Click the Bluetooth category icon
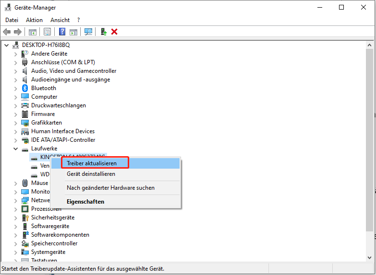The image size is (376, 275). click(x=25, y=88)
